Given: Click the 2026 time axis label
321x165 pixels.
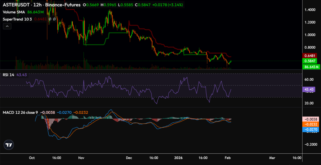Looking at the screenshot, I should click(x=178, y=158).
